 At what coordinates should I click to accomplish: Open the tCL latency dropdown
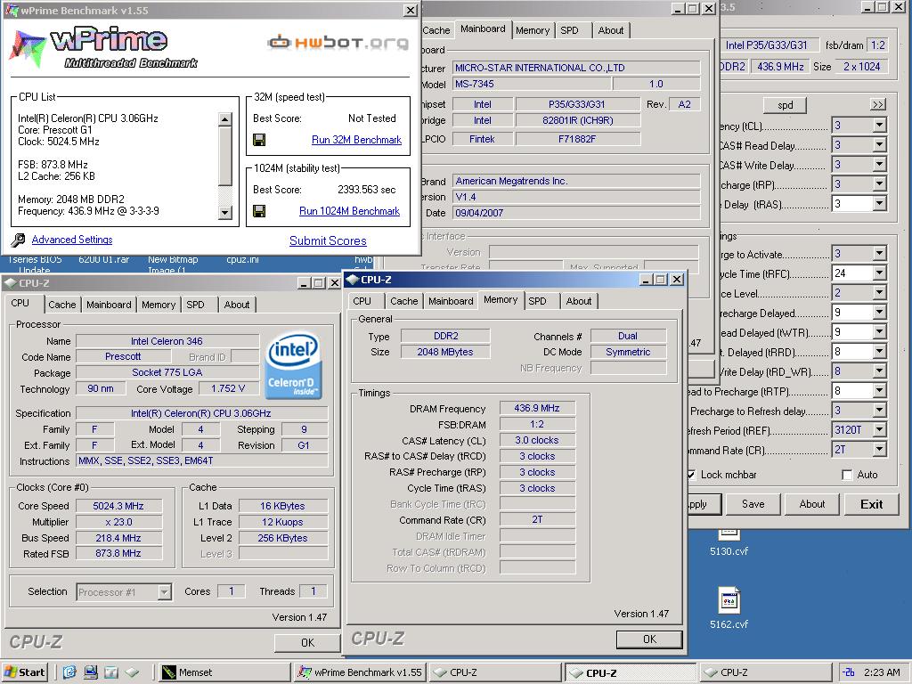click(x=879, y=125)
